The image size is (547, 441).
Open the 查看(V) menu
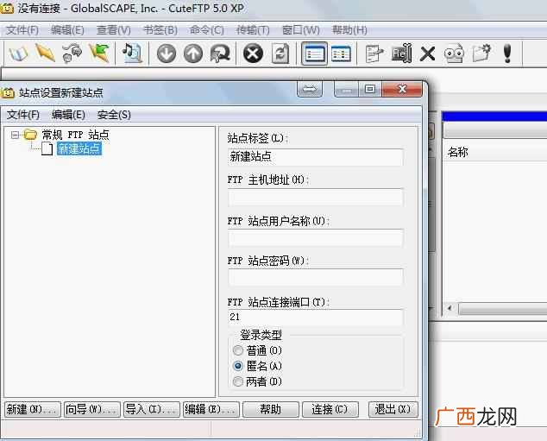click(114, 30)
